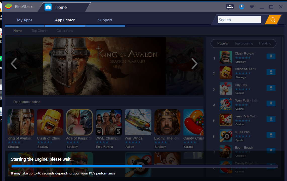Open Hay Day chicken icon
Screen dimensions: 287x181
click(226, 88)
